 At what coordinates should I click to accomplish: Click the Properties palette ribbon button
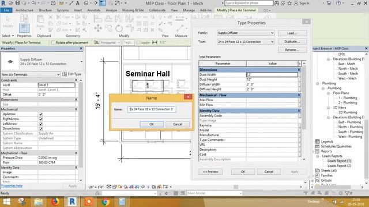(24, 28)
